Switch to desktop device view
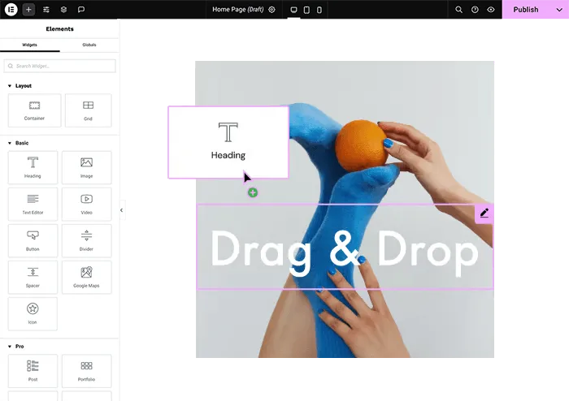Viewport: 569px width, 401px height. 294,10
